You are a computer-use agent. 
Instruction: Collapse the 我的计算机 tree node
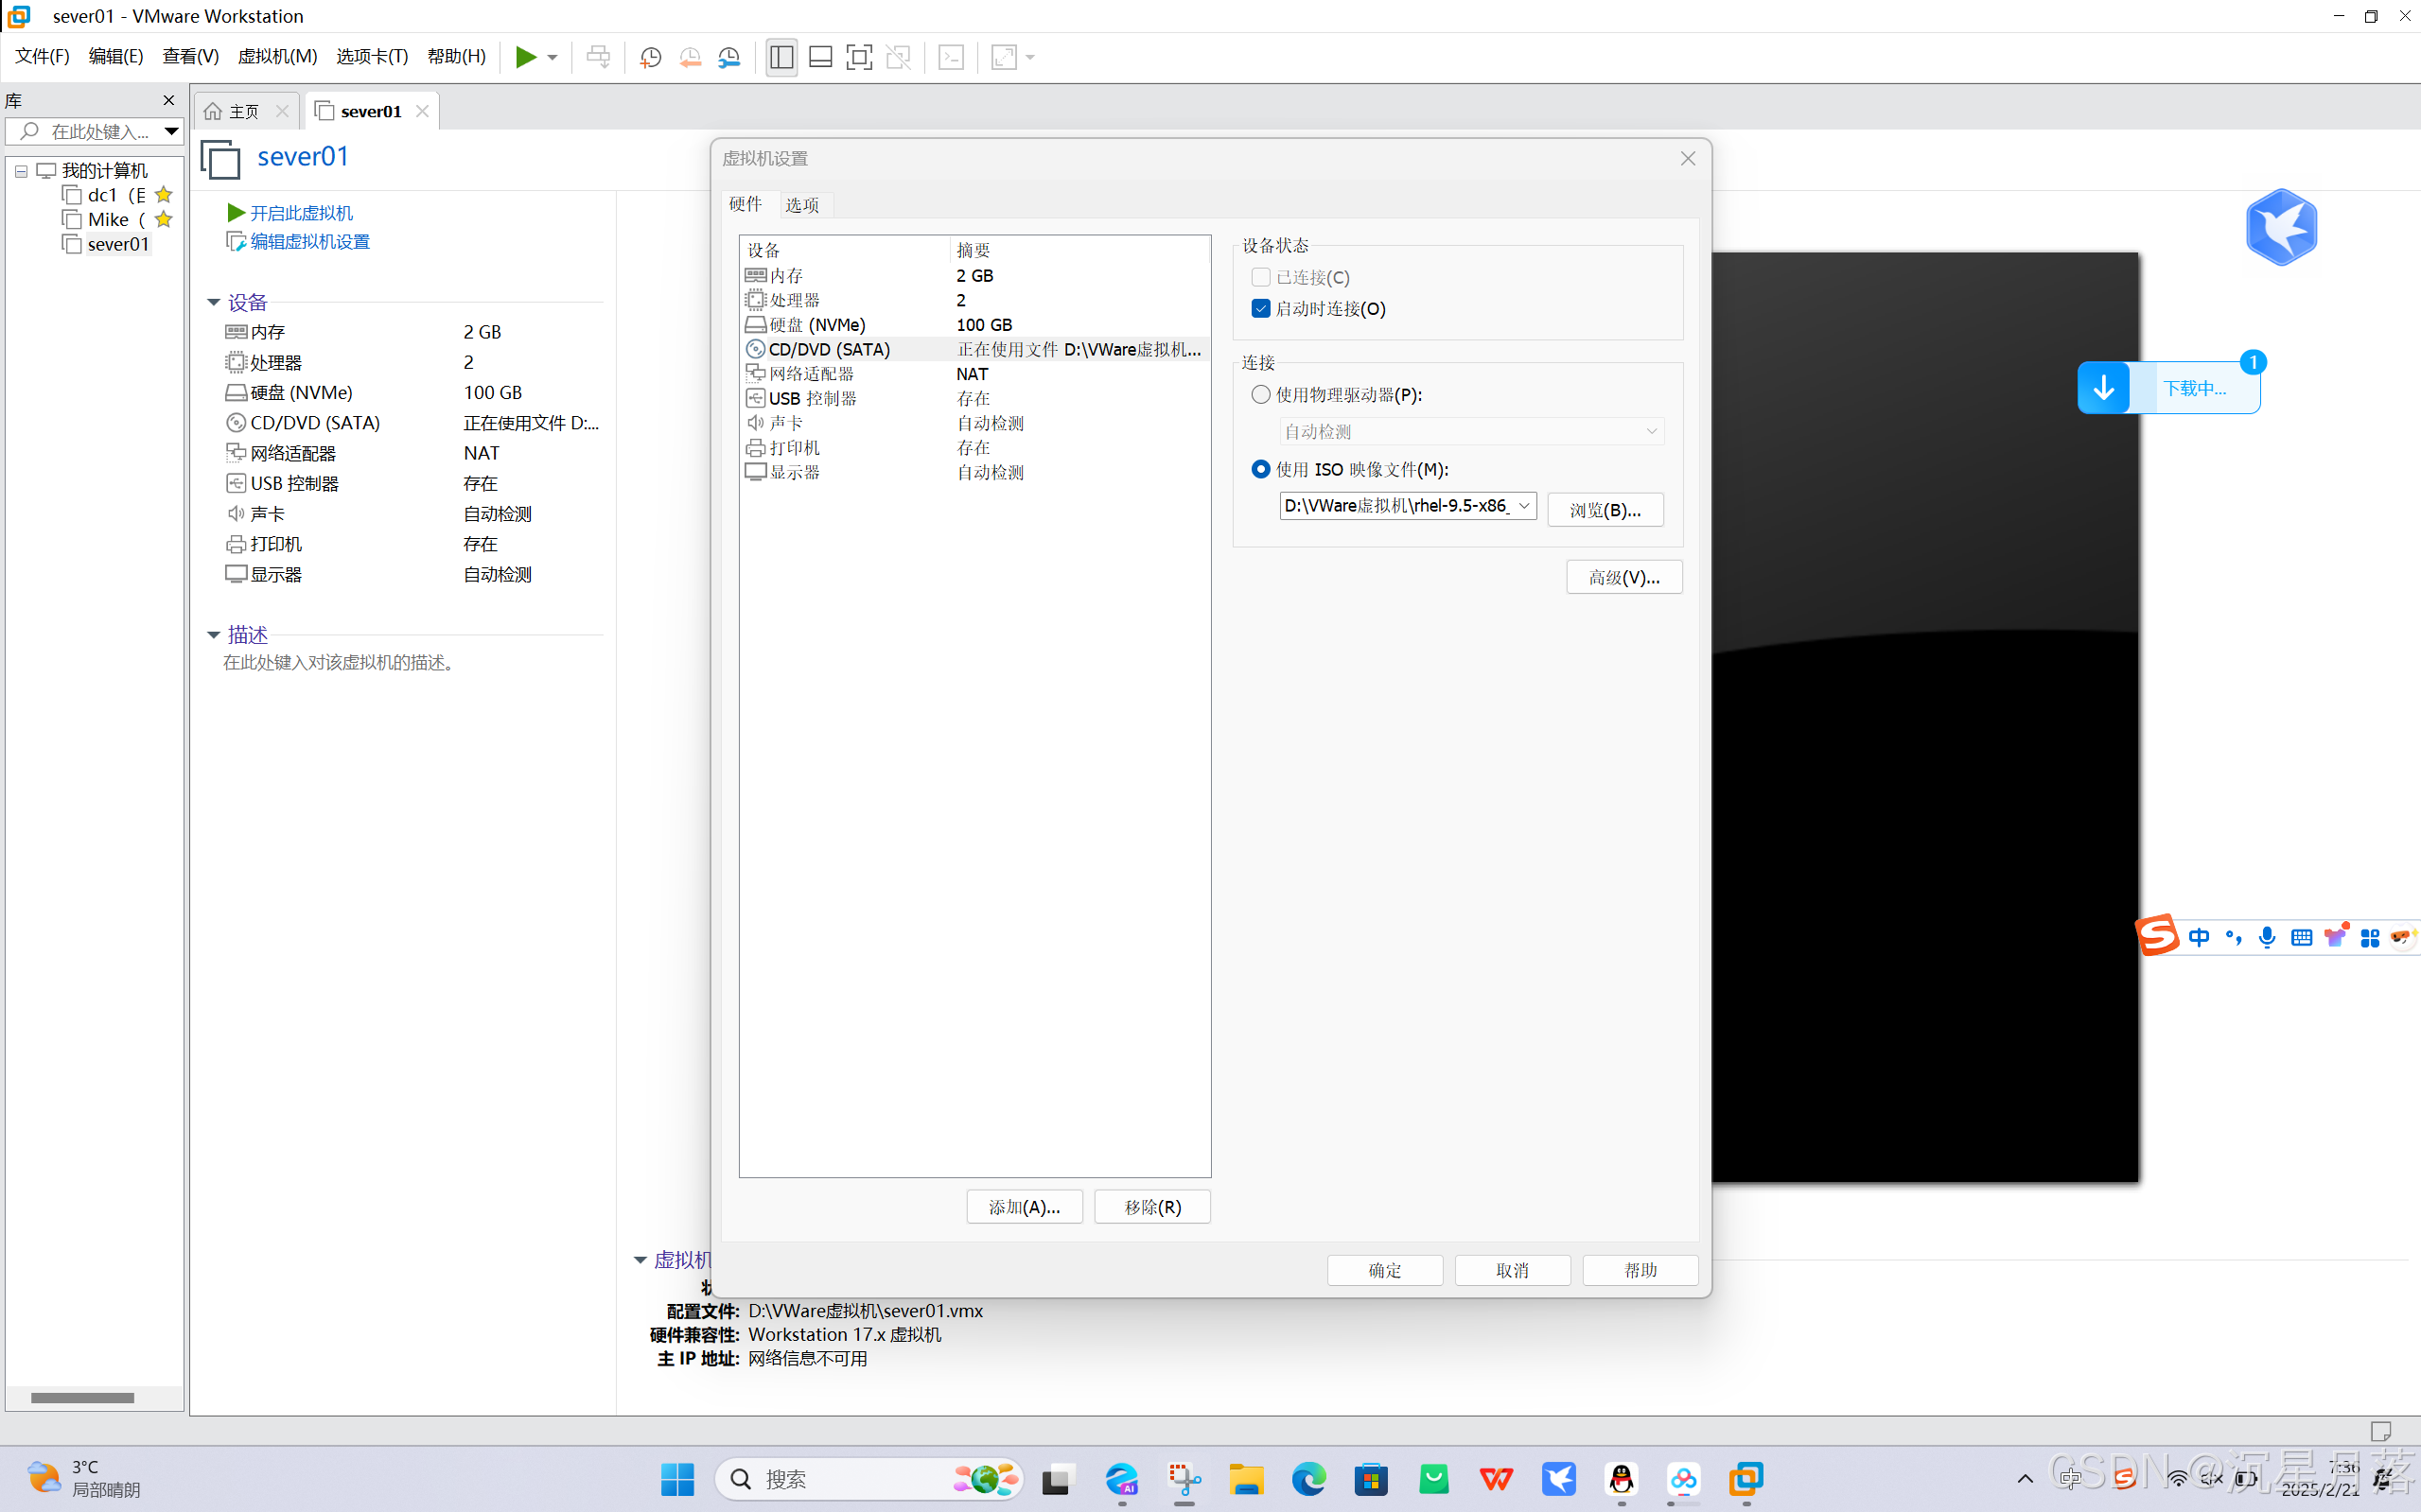[x=21, y=171]
